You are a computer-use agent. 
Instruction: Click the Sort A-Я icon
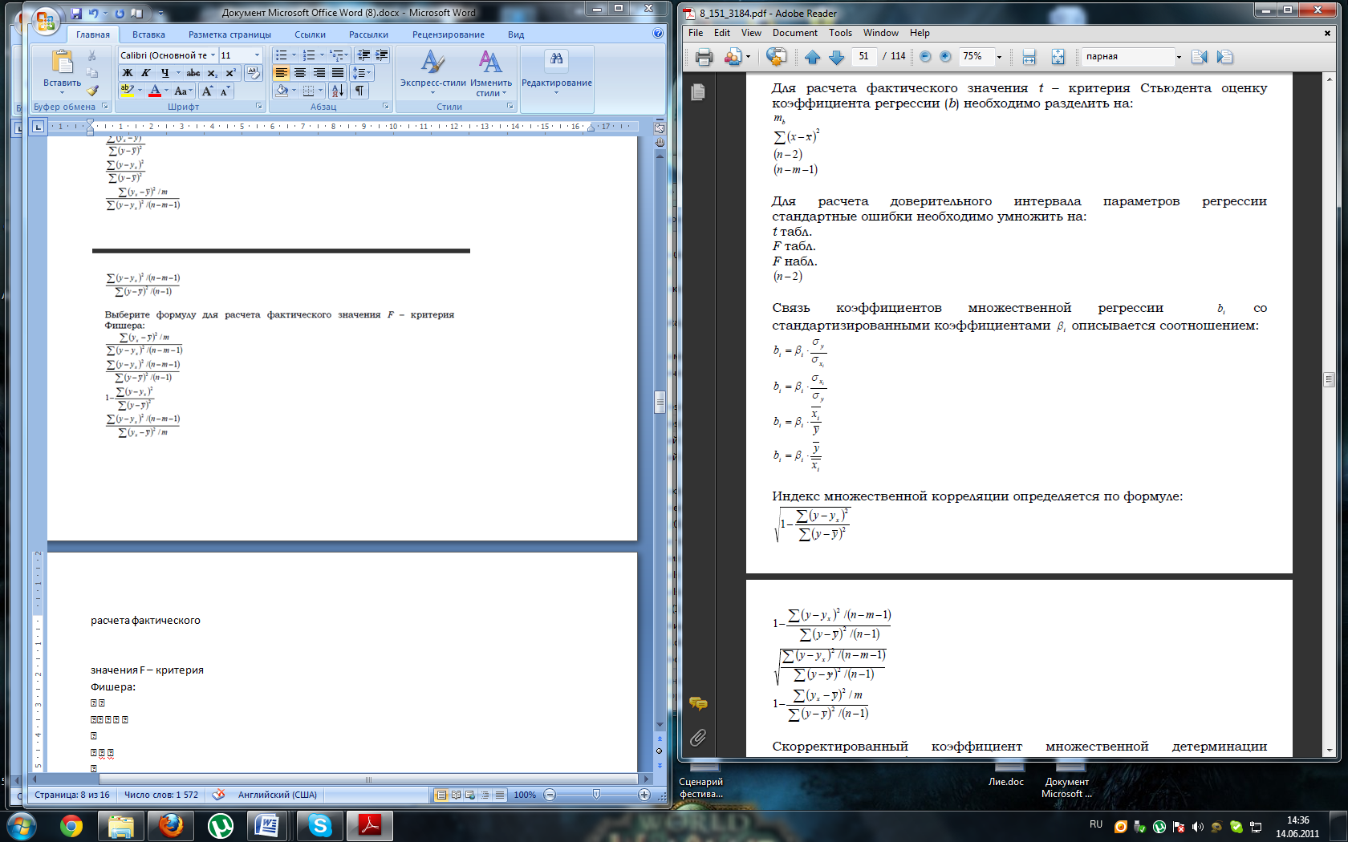coord(337,91)
